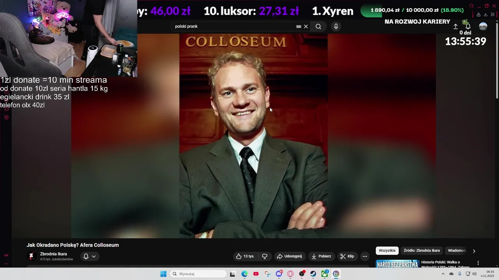Click the system tray microphone icon
The image size is (499, 280).
click(x=460, y=274)
